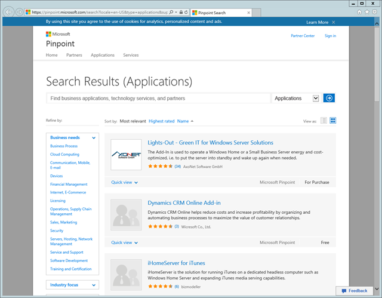Close the Pinpoint Search tab
This screenshot has height=298, width=382.
pos(248,13)
